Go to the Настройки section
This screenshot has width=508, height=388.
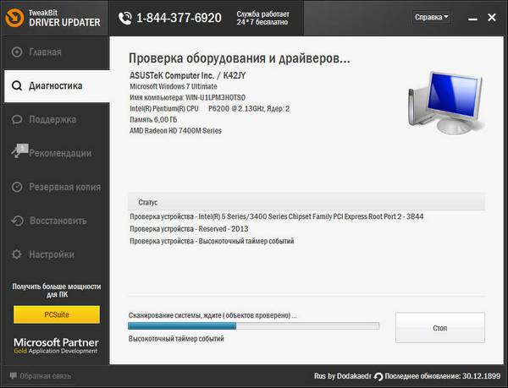click(51, 254)
